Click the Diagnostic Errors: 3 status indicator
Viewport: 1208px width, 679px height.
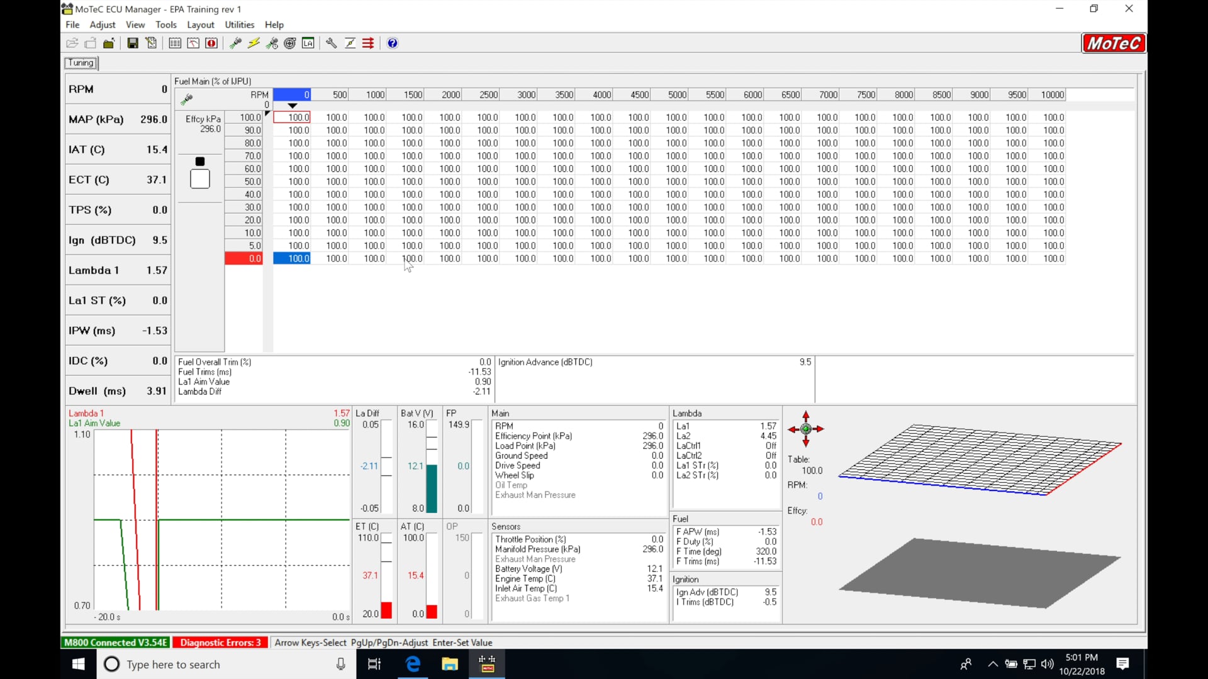(220, 643)
